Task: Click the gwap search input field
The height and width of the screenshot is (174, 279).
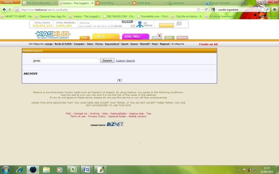Action: tap(65, 61)
